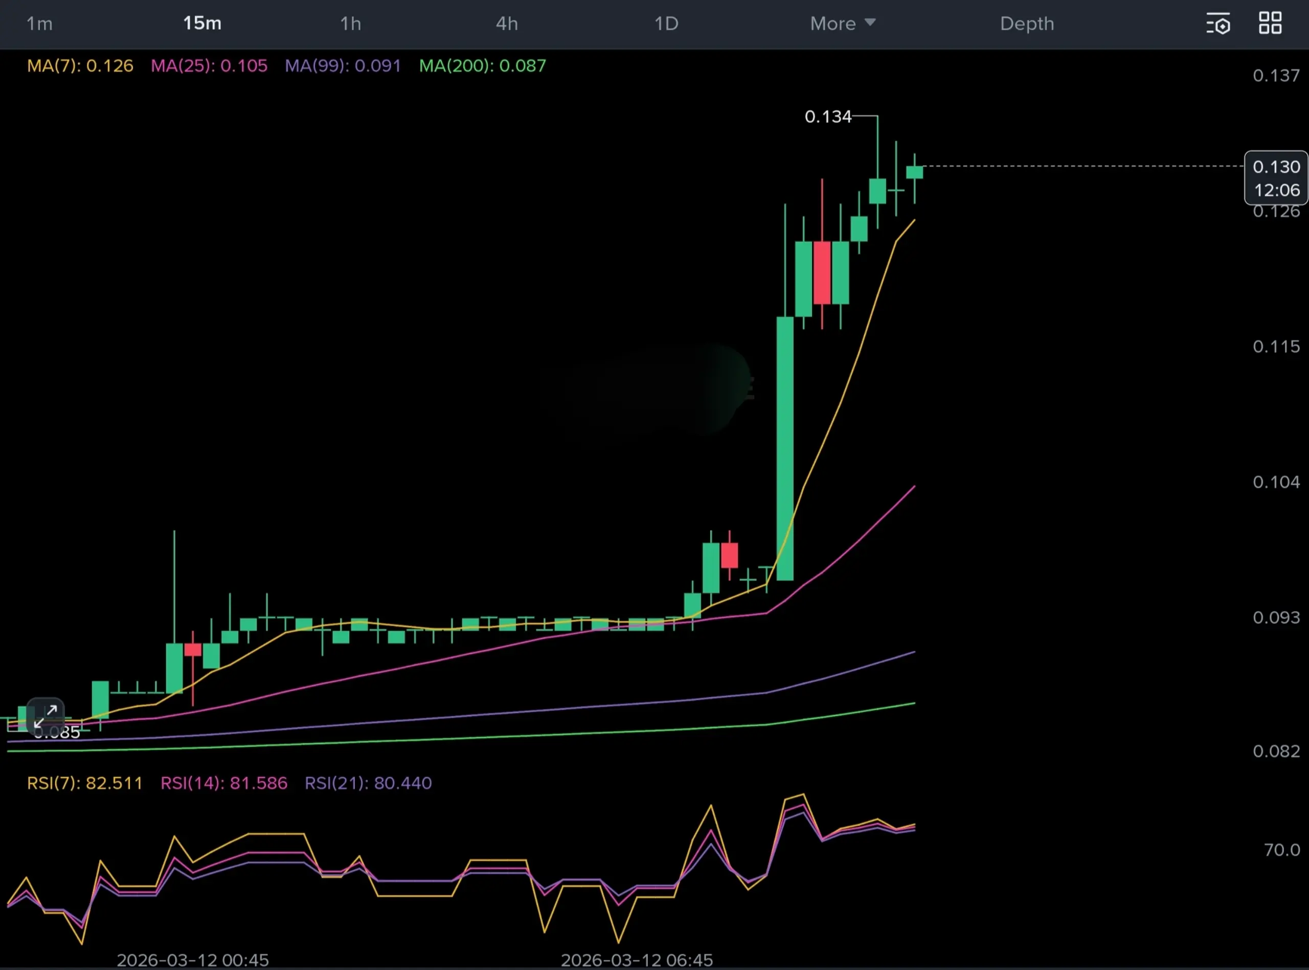
Task: Click the More dropdown arrow
Action: pyautogui.click(x=870, y=23)
